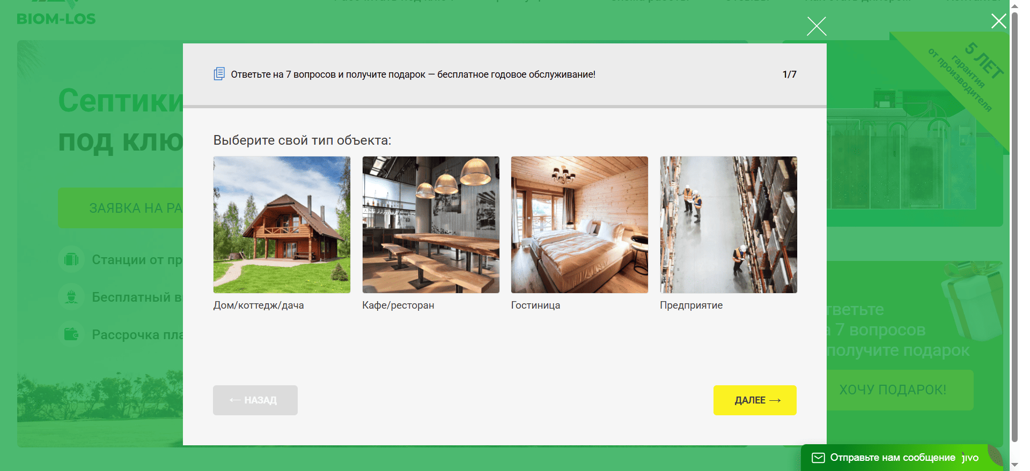The width and height of the screenshot is (1030, 471).
Task: Click the document icon in the quiz header
Action: tap(219, 74)
